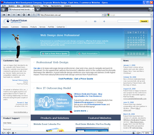This screenshot has width=154, height=135.
Task: Select day 15 in the calendar
Action: [141, 40]
